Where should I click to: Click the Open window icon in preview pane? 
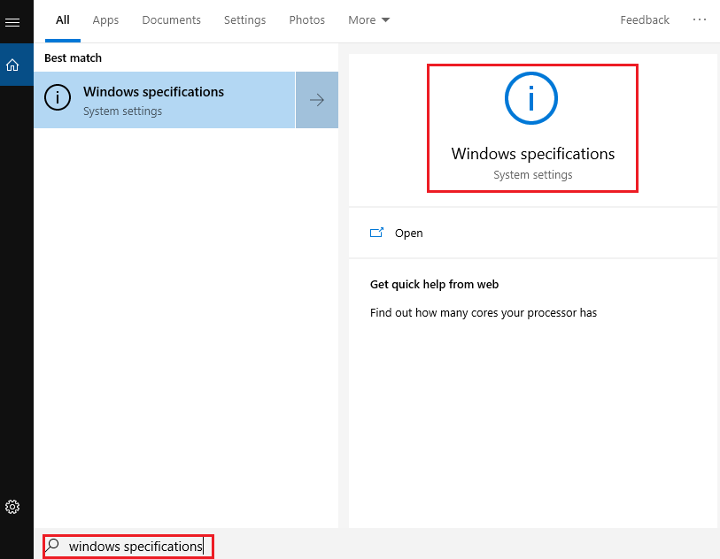376,234
